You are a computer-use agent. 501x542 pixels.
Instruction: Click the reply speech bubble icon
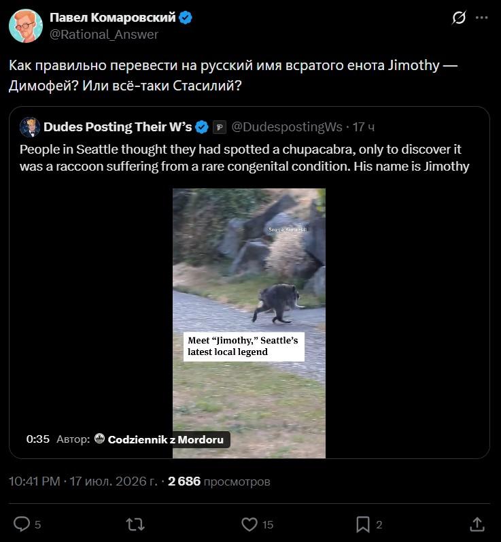tap(22, 524)
